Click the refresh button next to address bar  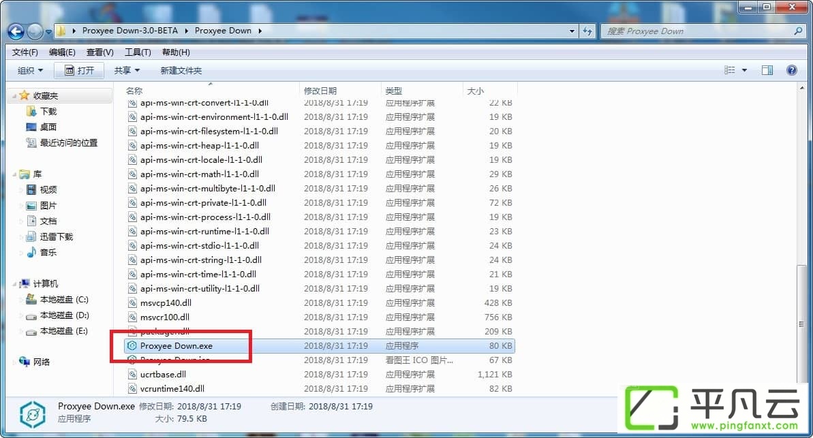(x=587, y=31)
